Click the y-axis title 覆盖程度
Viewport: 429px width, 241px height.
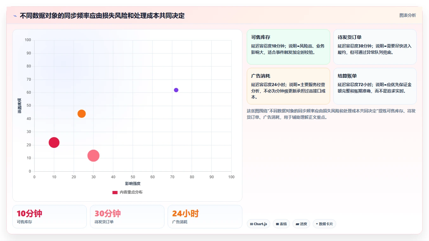coord(20,106)
